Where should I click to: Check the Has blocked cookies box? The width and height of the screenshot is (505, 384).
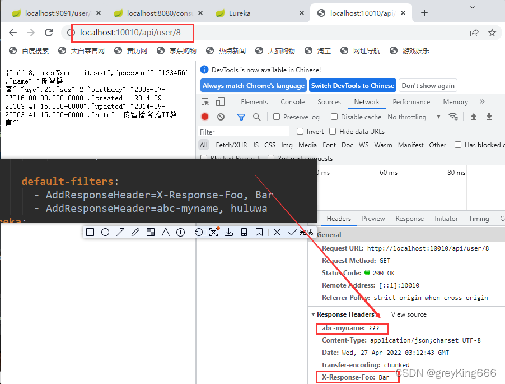(457, 145)
